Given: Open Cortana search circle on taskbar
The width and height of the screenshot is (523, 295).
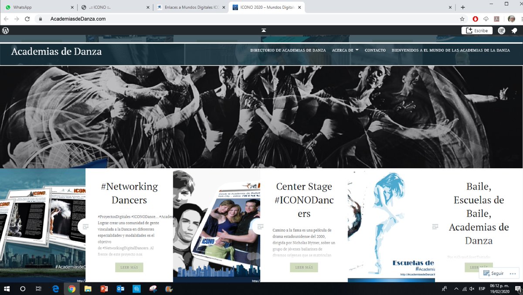Looking at the screenshot, I should click(x=23, y=288).
